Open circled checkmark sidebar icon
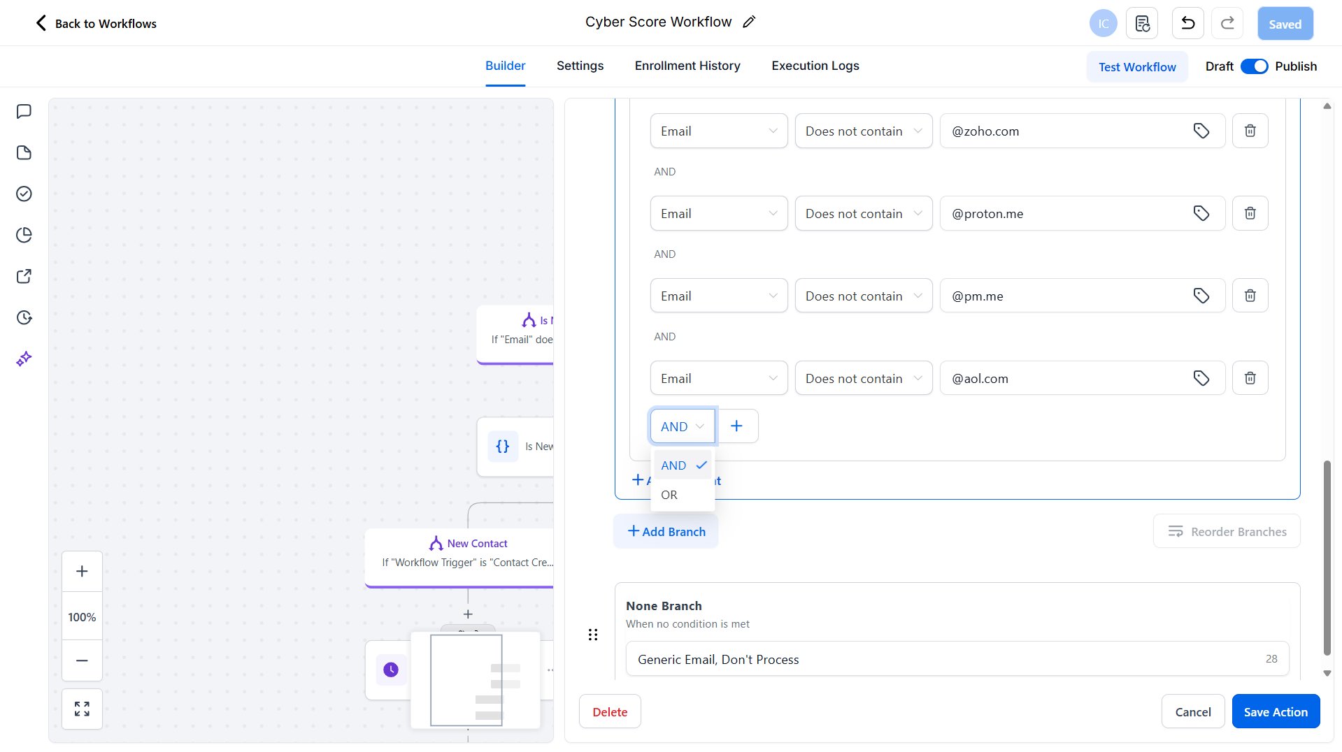This screenshot has width=1342, height=752. point(24,194)
